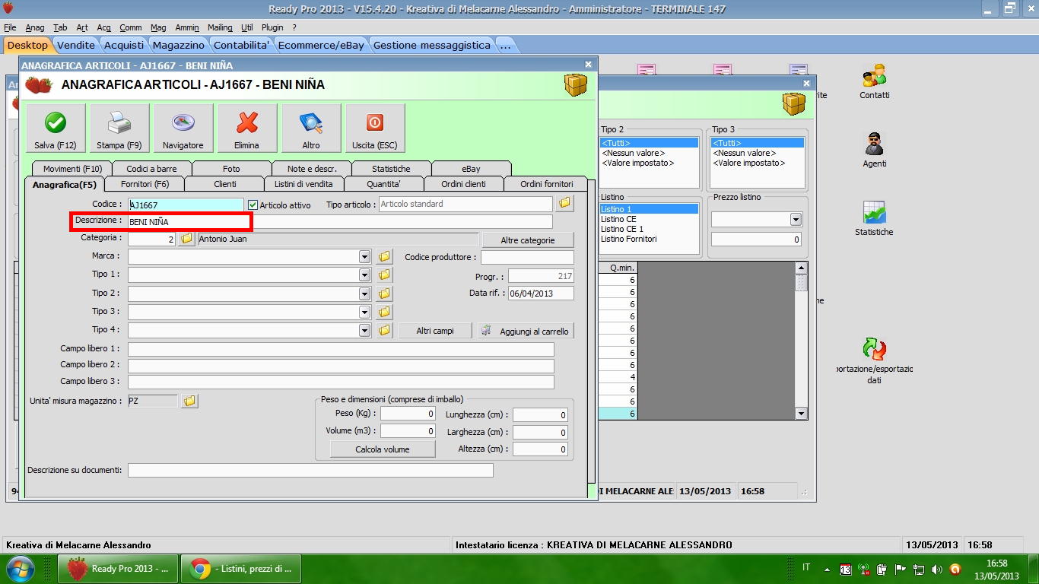Viewport: 1039px width, 584px height.
Task: Click the calendar 13 tray icon
Action: click(x=846, y=570)
